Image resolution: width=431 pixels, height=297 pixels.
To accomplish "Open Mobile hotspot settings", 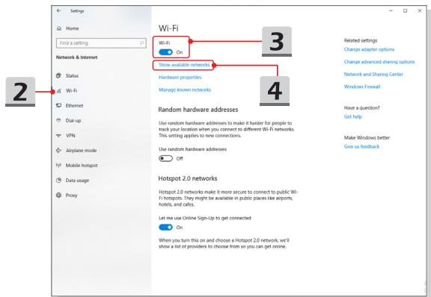I will [x=82, y=166].
